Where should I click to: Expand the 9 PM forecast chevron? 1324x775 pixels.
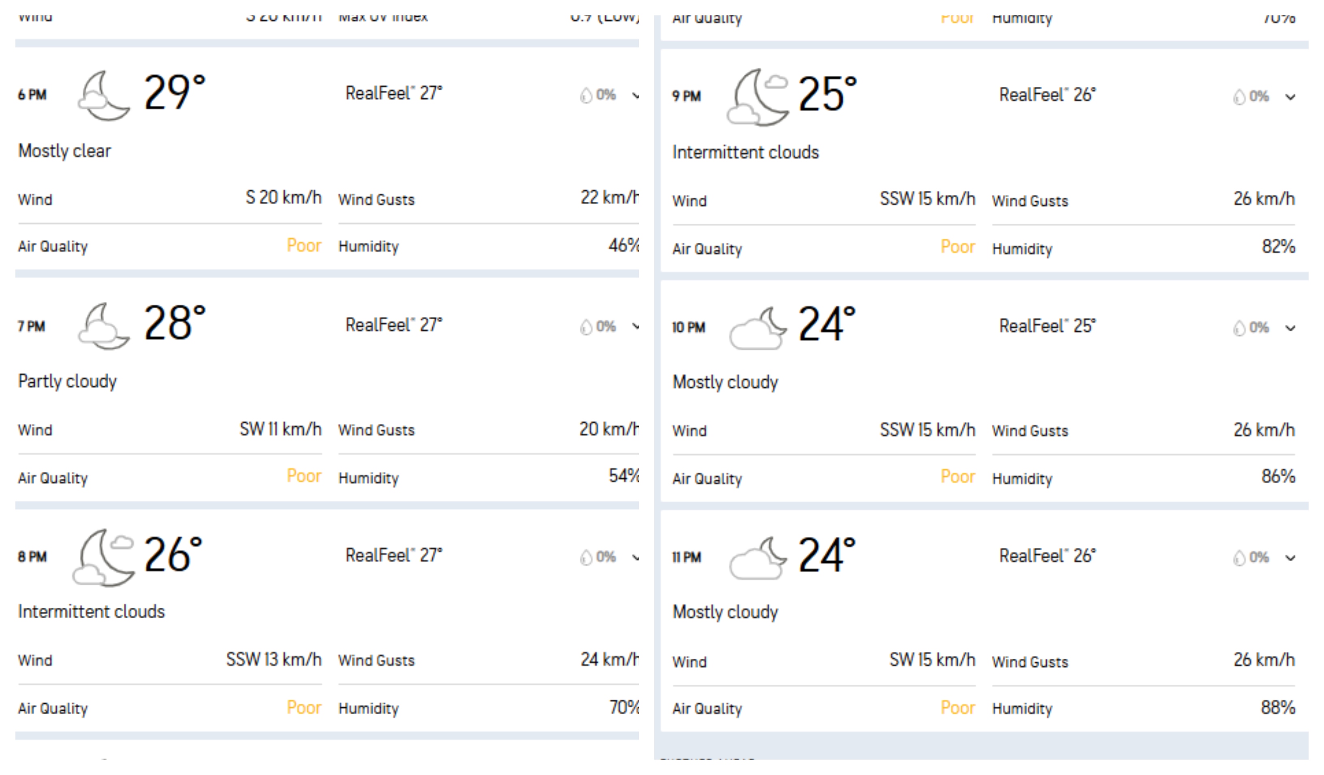1290,97
